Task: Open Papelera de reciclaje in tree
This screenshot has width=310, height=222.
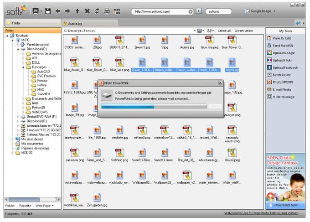Action: pyautogui.click(x=35, y=148)
